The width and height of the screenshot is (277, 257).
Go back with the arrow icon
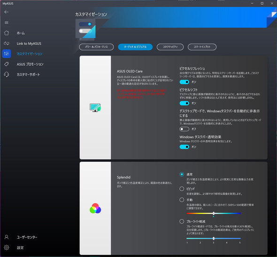click(x=7, y=12)
